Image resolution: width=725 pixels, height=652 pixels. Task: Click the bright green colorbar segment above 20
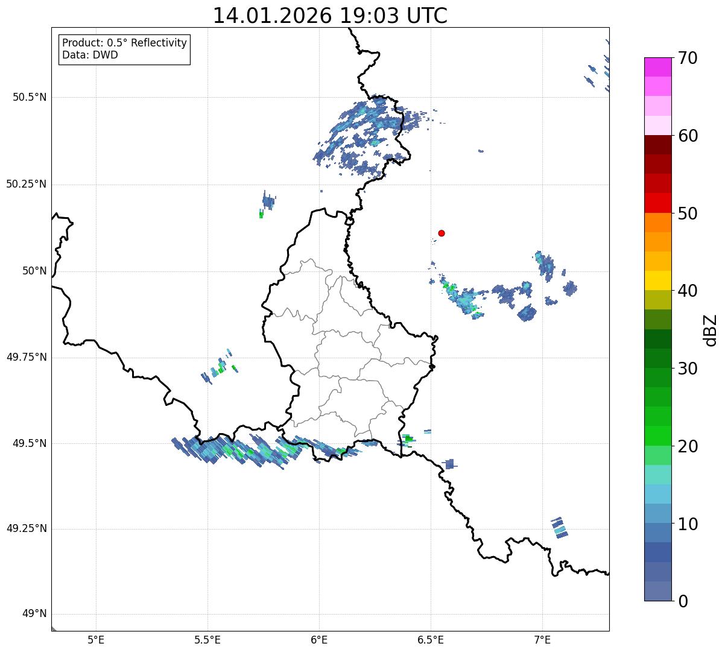[x=657, y=436]
